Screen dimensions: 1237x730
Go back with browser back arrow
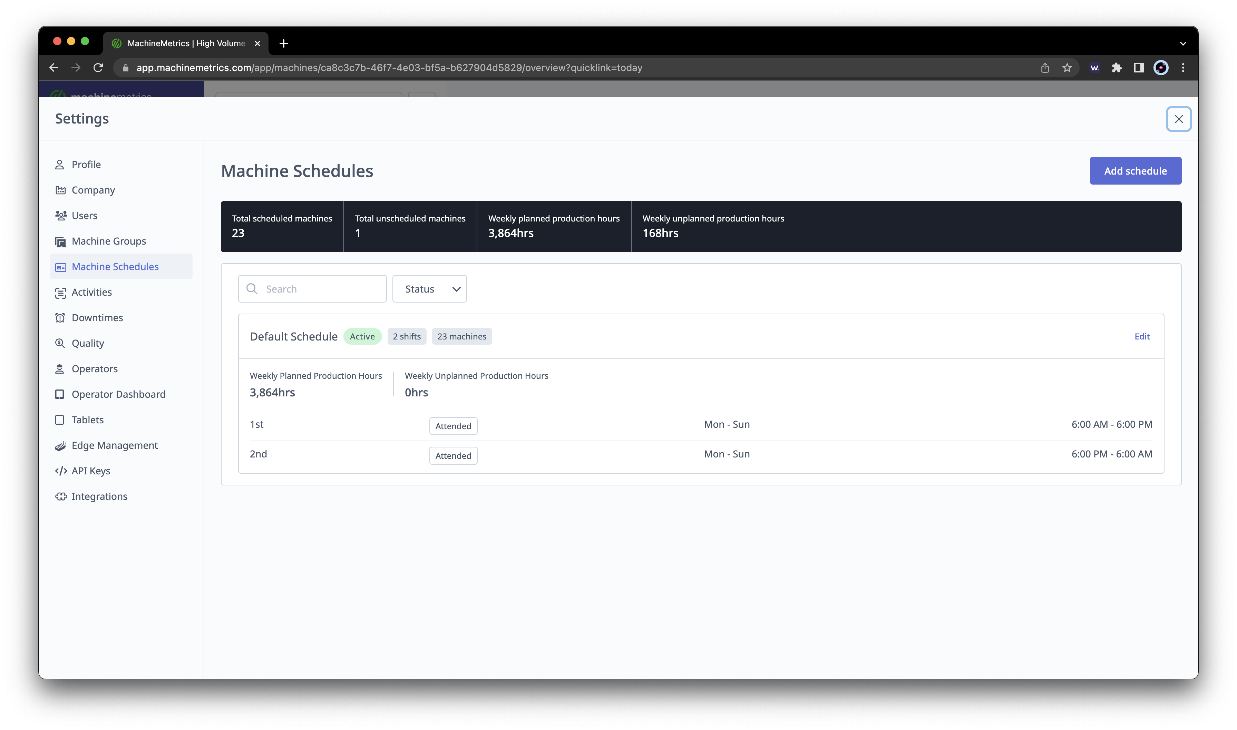click(x=53, y=67)
